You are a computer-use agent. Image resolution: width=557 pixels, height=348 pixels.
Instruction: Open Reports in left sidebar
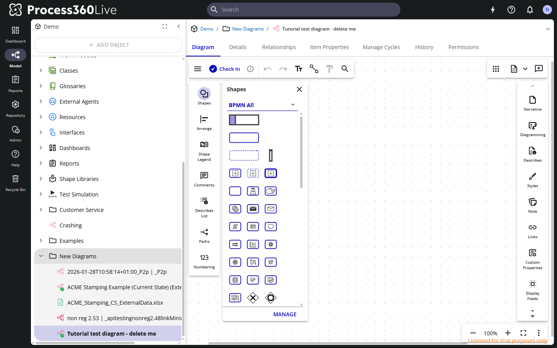coord(15,84)
